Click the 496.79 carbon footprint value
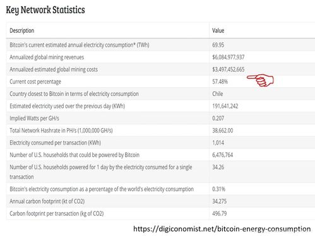Screen dimensions: 315x236 tap(220, 213)
